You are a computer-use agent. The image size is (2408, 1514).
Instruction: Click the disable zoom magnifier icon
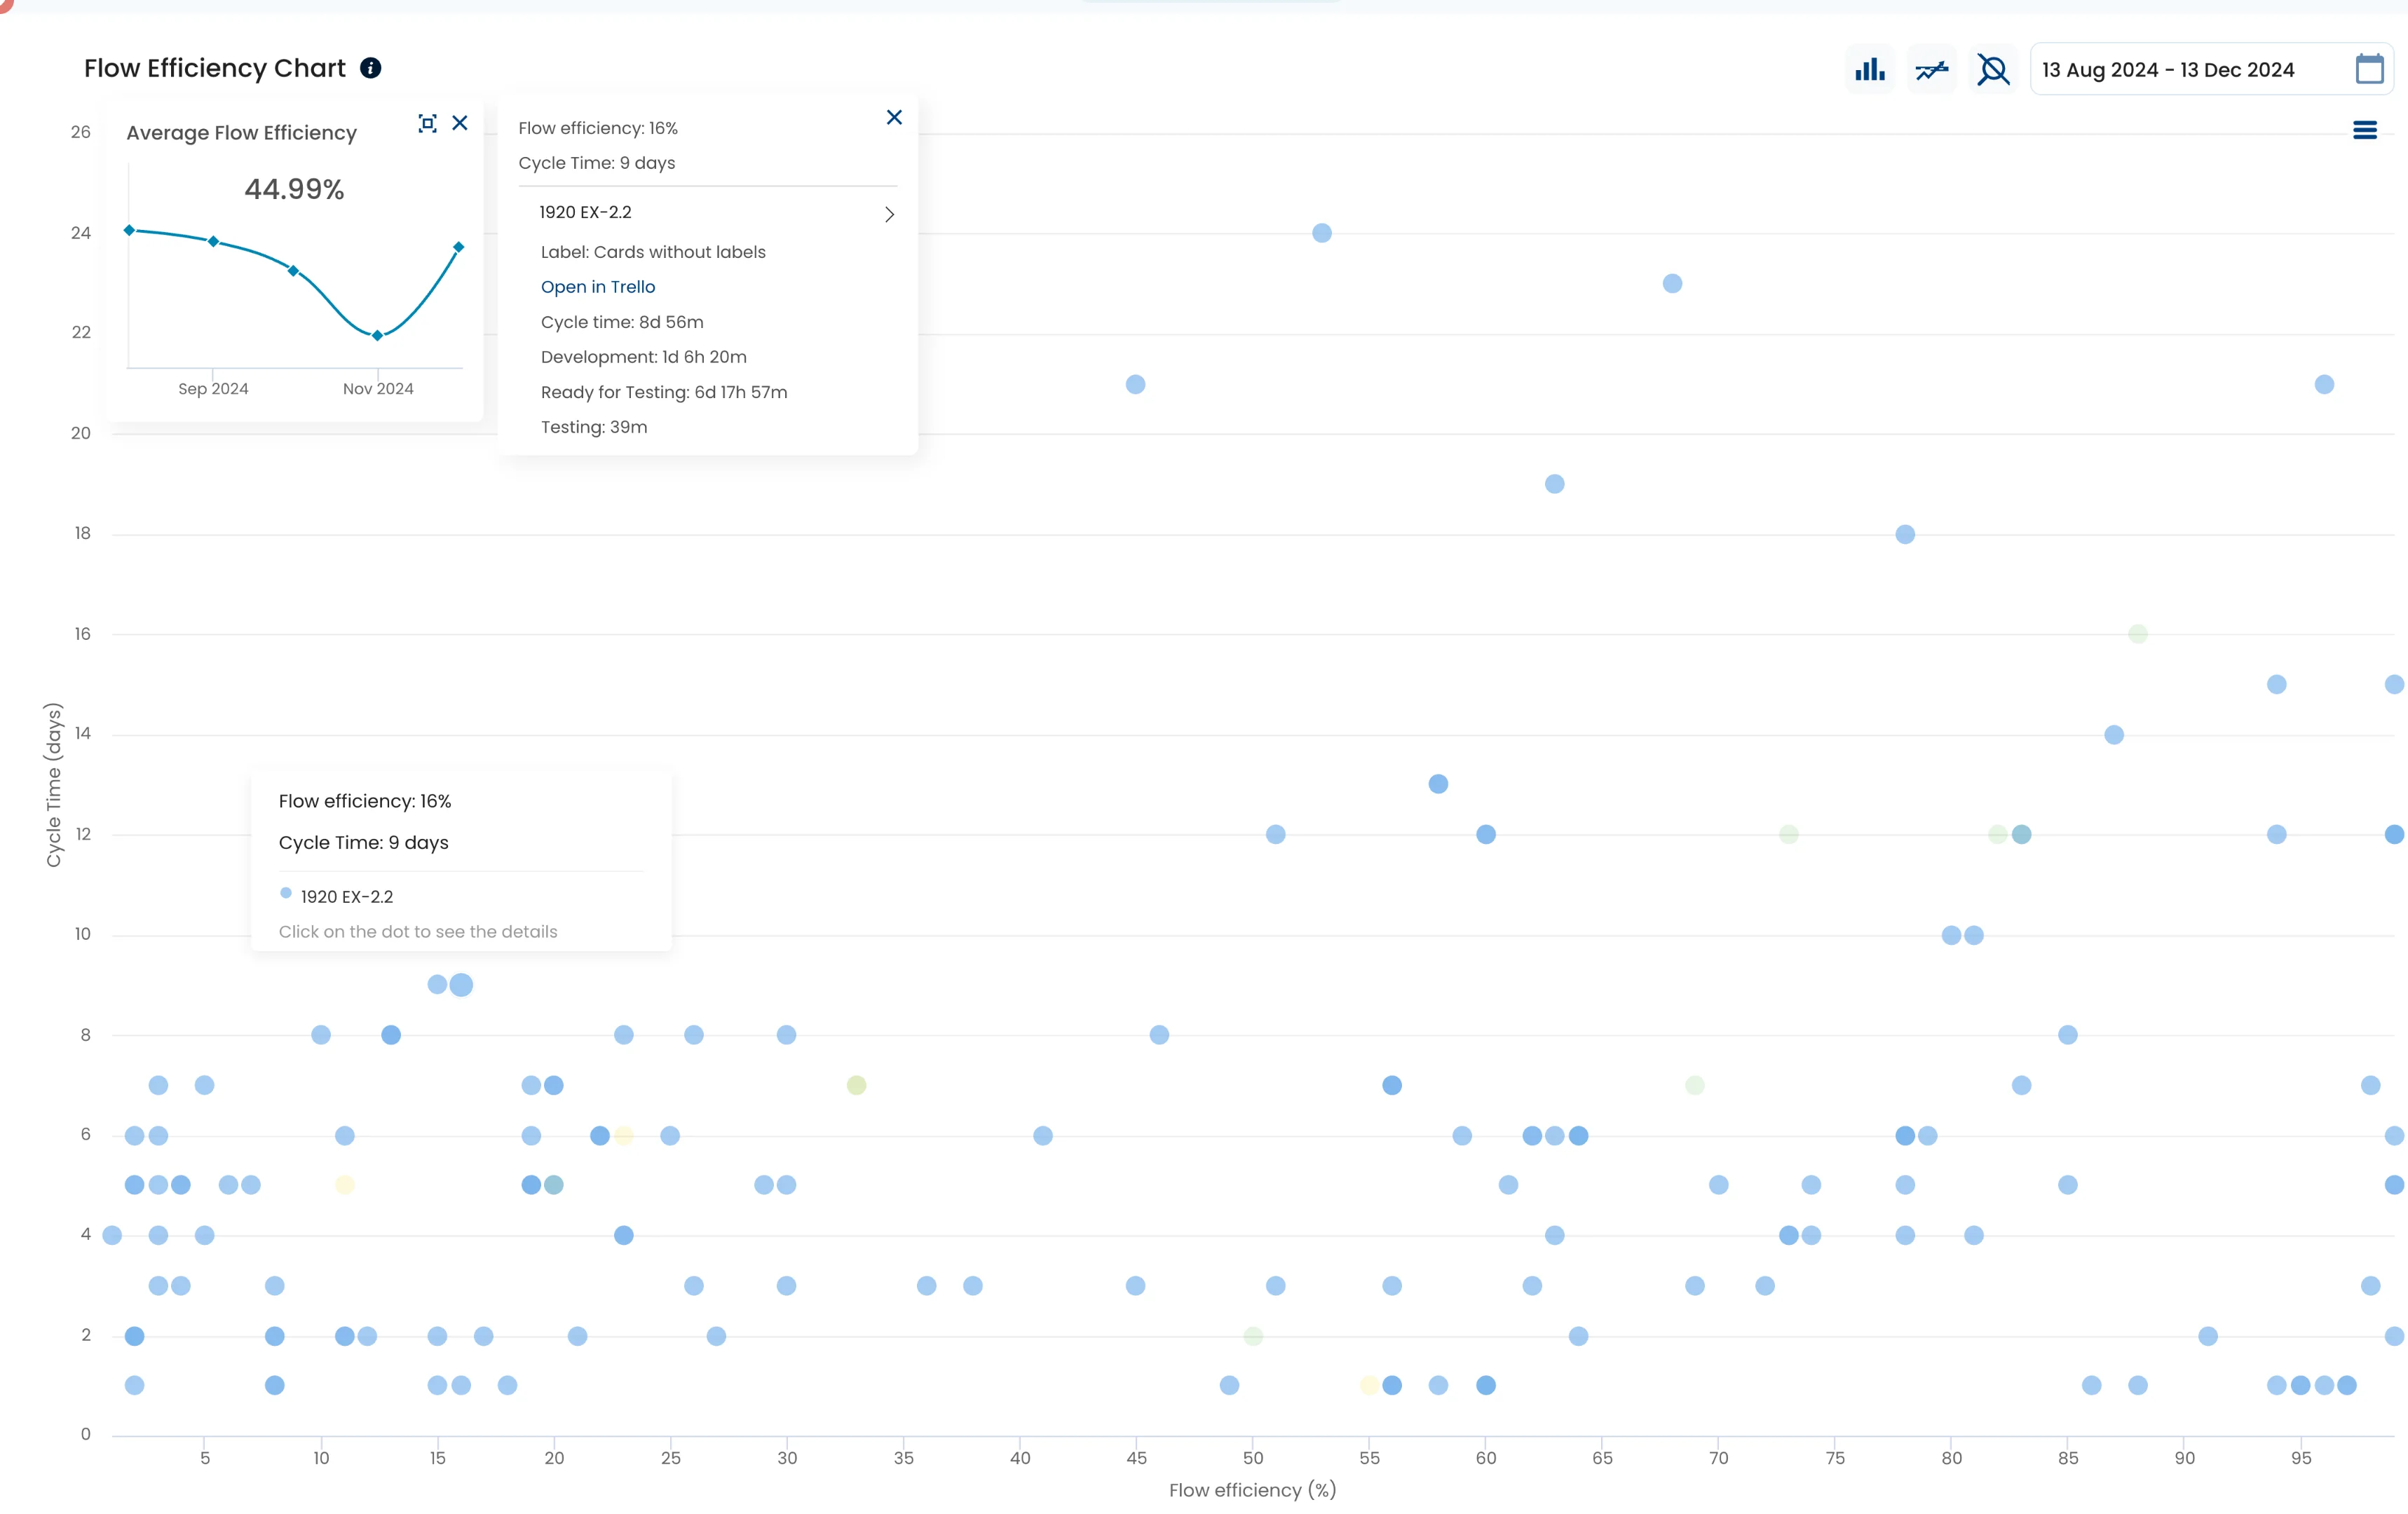pyautogui.click(x=1993, y=70)
